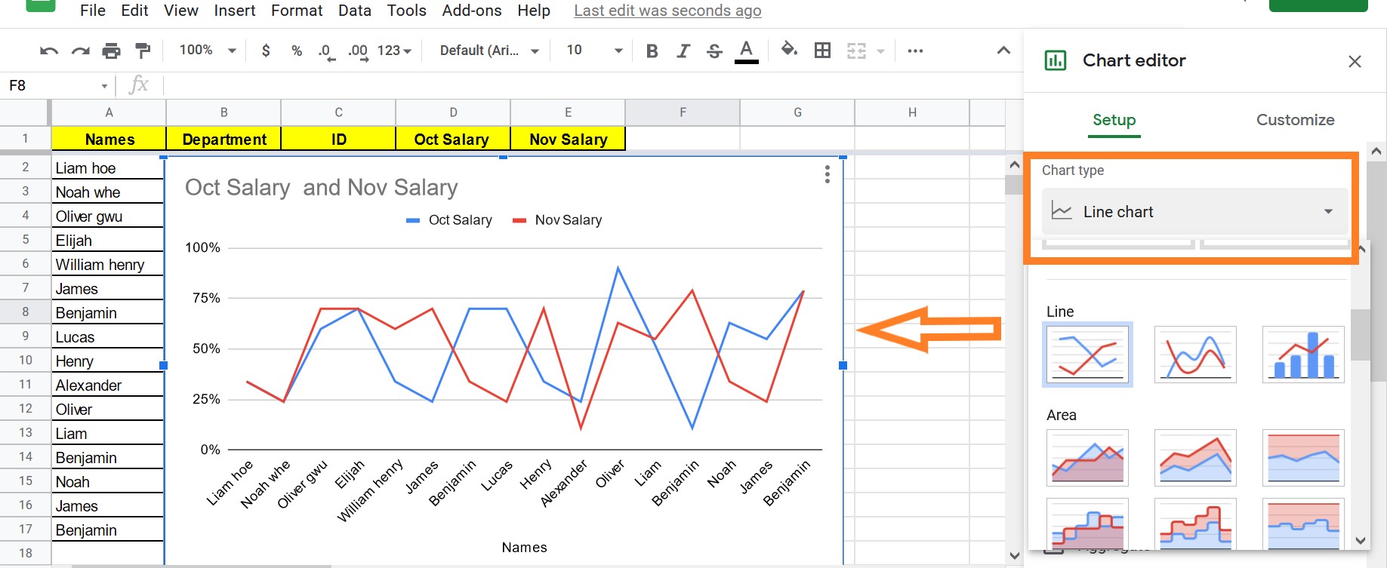Screen dimensions: 1387x568
Task: Open the toolbar More options ellipsis
Action: pos(915,51)
